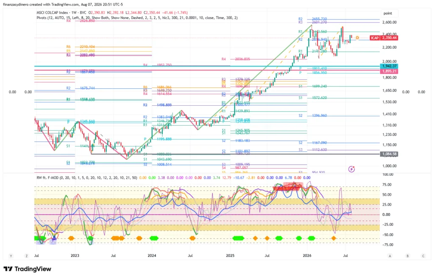
Task: Click the Pivots indicator legend line
Action: click(x=137, y=18)
